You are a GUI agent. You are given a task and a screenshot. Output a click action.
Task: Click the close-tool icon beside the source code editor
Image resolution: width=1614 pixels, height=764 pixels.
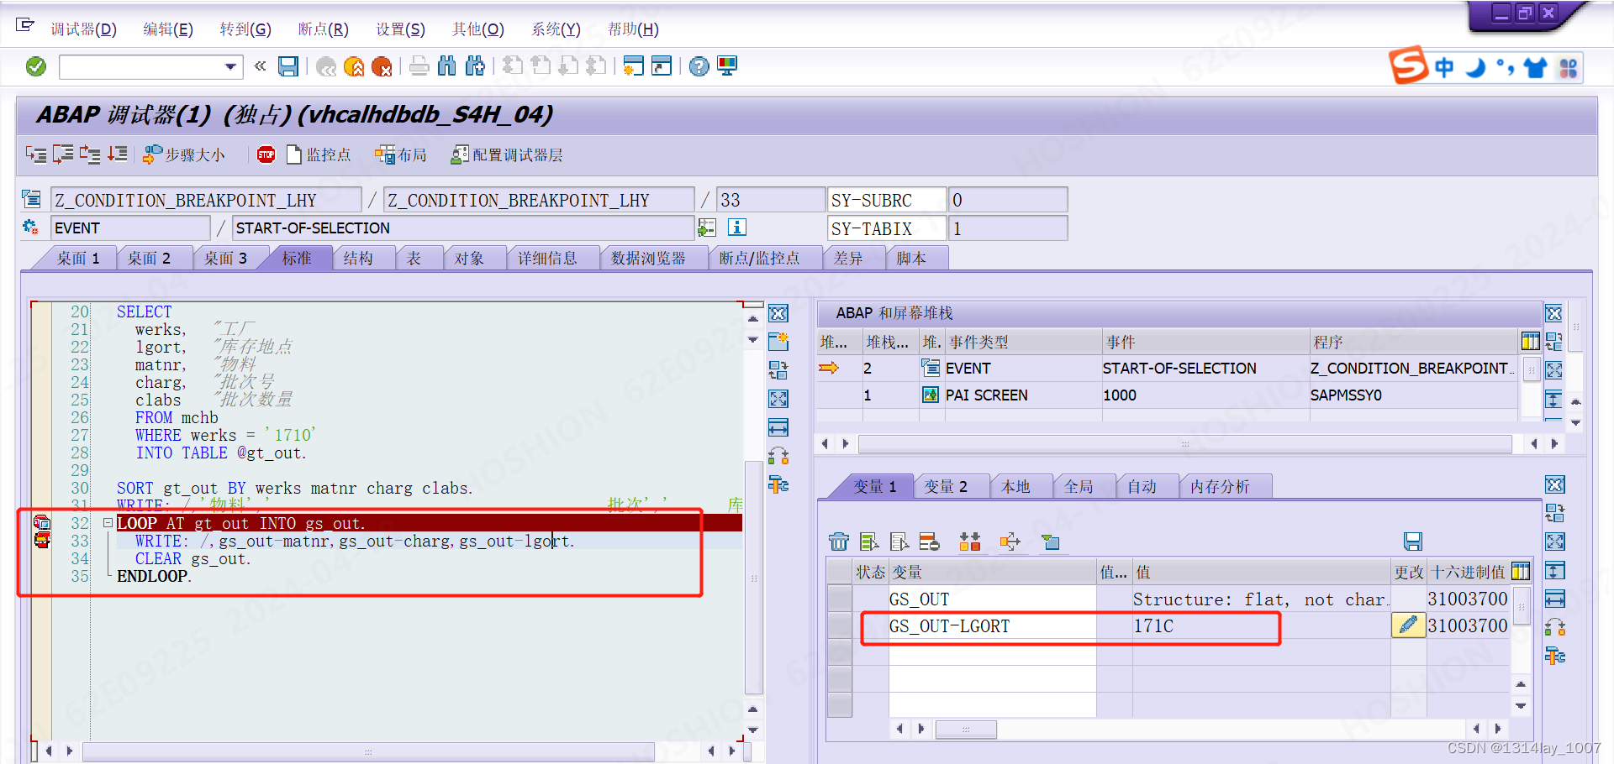point(778,313)
